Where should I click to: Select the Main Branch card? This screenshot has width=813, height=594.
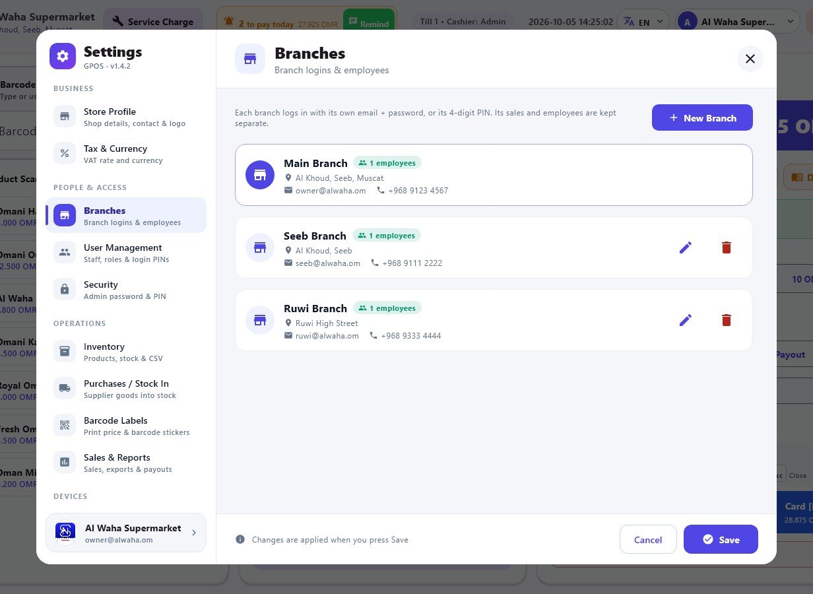tap(494, 175)
